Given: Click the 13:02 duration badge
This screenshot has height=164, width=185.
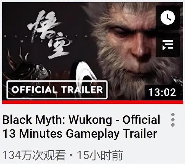Looking at the screenshot, I should click(x=162, y=92).
